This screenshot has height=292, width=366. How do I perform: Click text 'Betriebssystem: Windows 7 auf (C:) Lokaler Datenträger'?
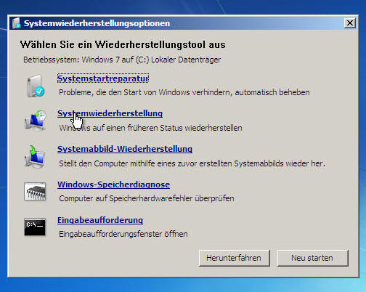[122, 60]
